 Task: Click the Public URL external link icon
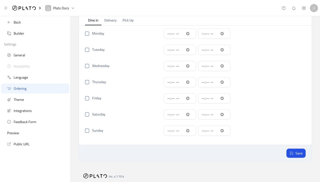9,144
